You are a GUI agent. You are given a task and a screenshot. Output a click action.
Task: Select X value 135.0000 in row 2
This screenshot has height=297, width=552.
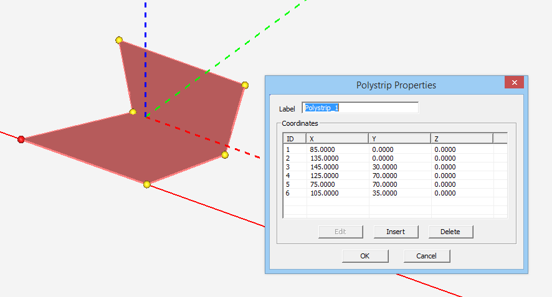[x=324, y=158]
